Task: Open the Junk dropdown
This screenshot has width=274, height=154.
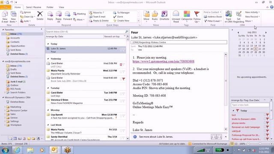Action: pos(25,21)
